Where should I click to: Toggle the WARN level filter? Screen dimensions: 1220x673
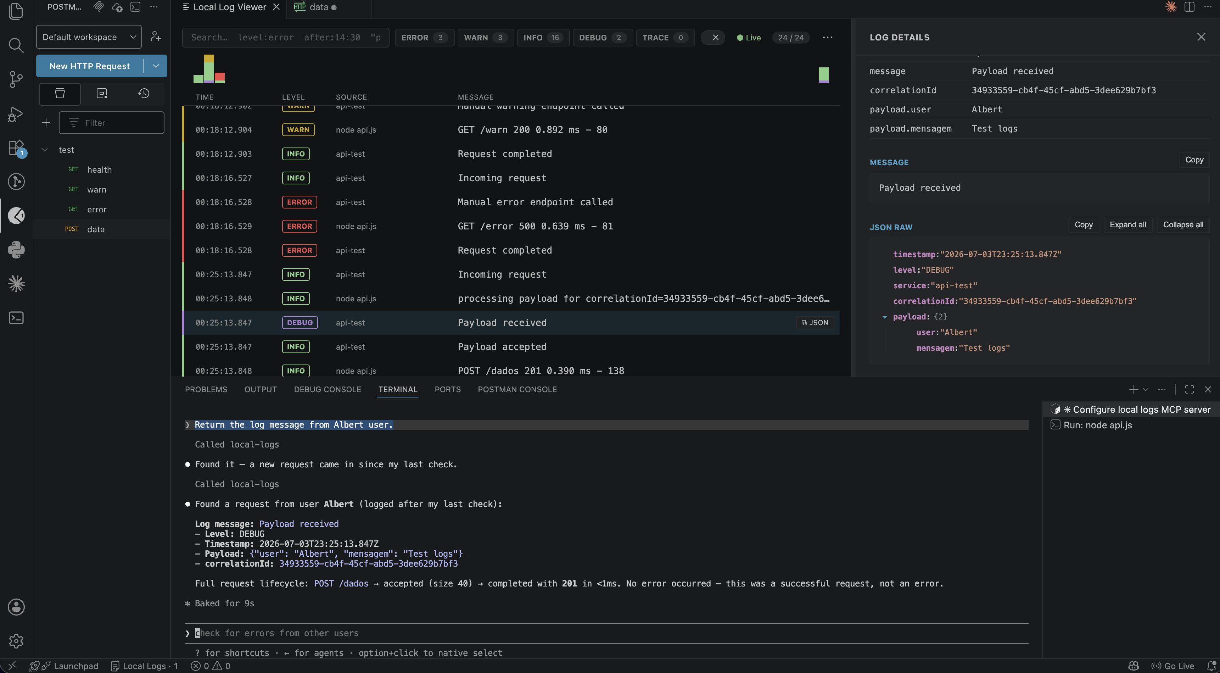(x=486, y=38)
